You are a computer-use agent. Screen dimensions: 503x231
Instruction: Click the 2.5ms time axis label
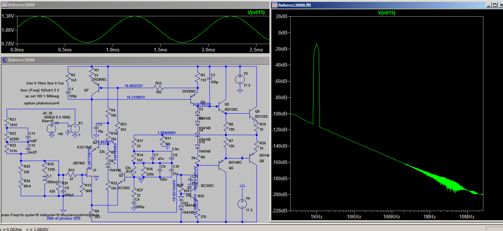coord(256,50)
